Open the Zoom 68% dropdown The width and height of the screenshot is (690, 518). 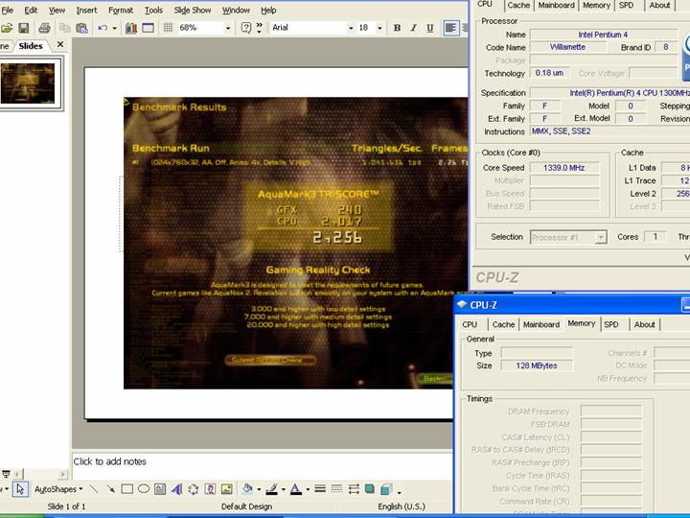pos(228,28)
